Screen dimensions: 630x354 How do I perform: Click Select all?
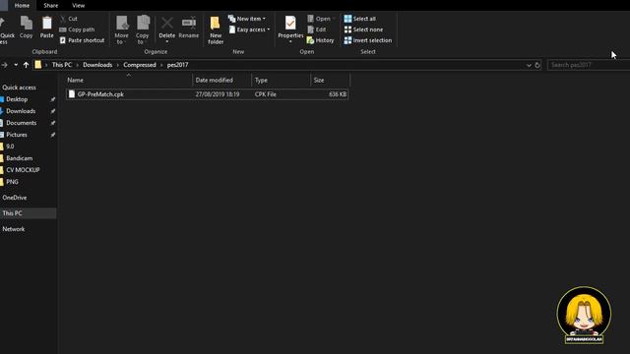tap(360, 19)
